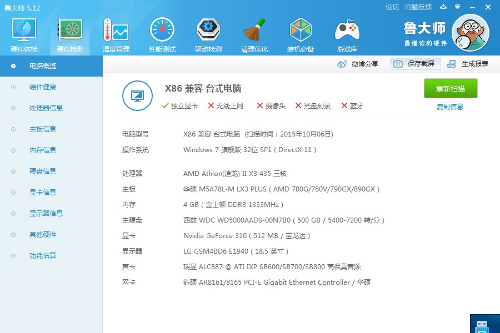Select the 装机必备 cube icon
The image size is (500, 333).
301,31
